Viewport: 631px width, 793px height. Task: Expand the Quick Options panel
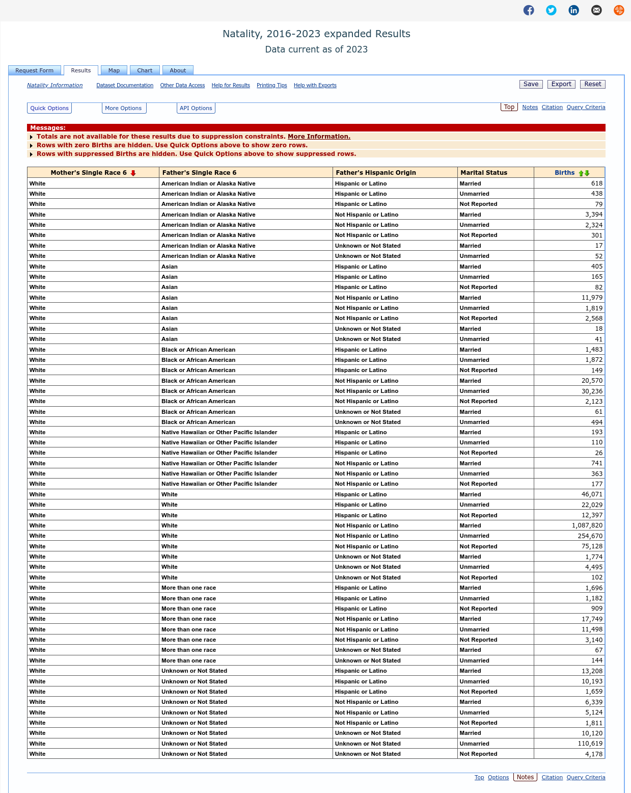[x=49, y=108]
